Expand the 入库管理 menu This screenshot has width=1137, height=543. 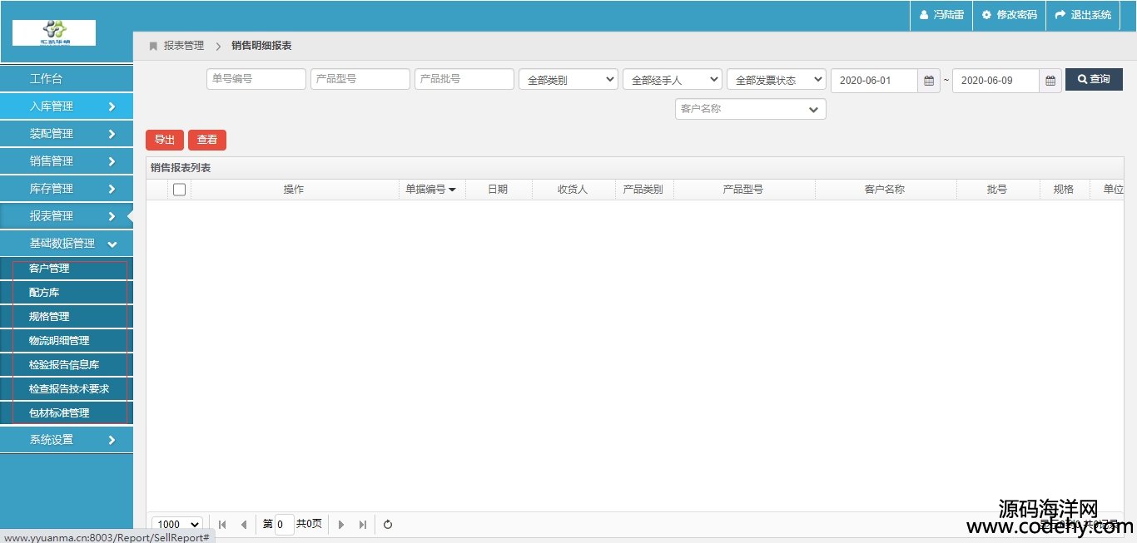67,106
